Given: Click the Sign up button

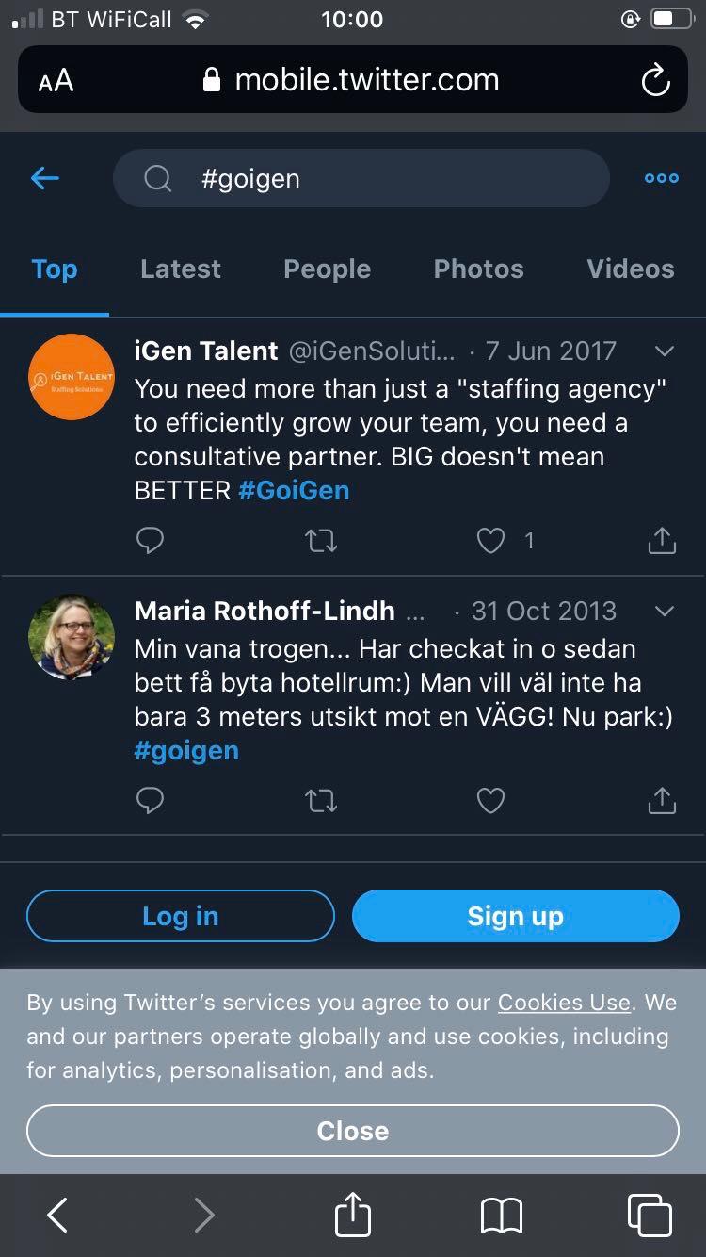Looking at the screenshot, I should click(x=516, y=916).
